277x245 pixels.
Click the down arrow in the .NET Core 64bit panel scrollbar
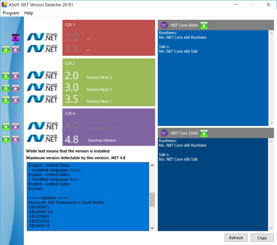tap(271, 123)
